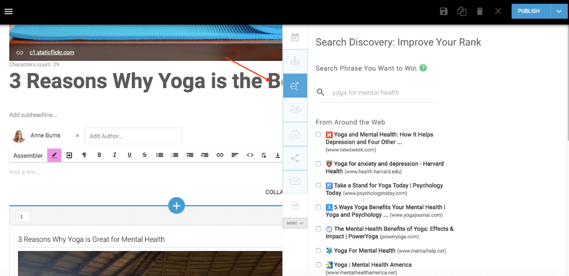The image size is (569, 276).
Task: Toggle bold formatting in the editor toolbar
Action: [x=99, y=155]
